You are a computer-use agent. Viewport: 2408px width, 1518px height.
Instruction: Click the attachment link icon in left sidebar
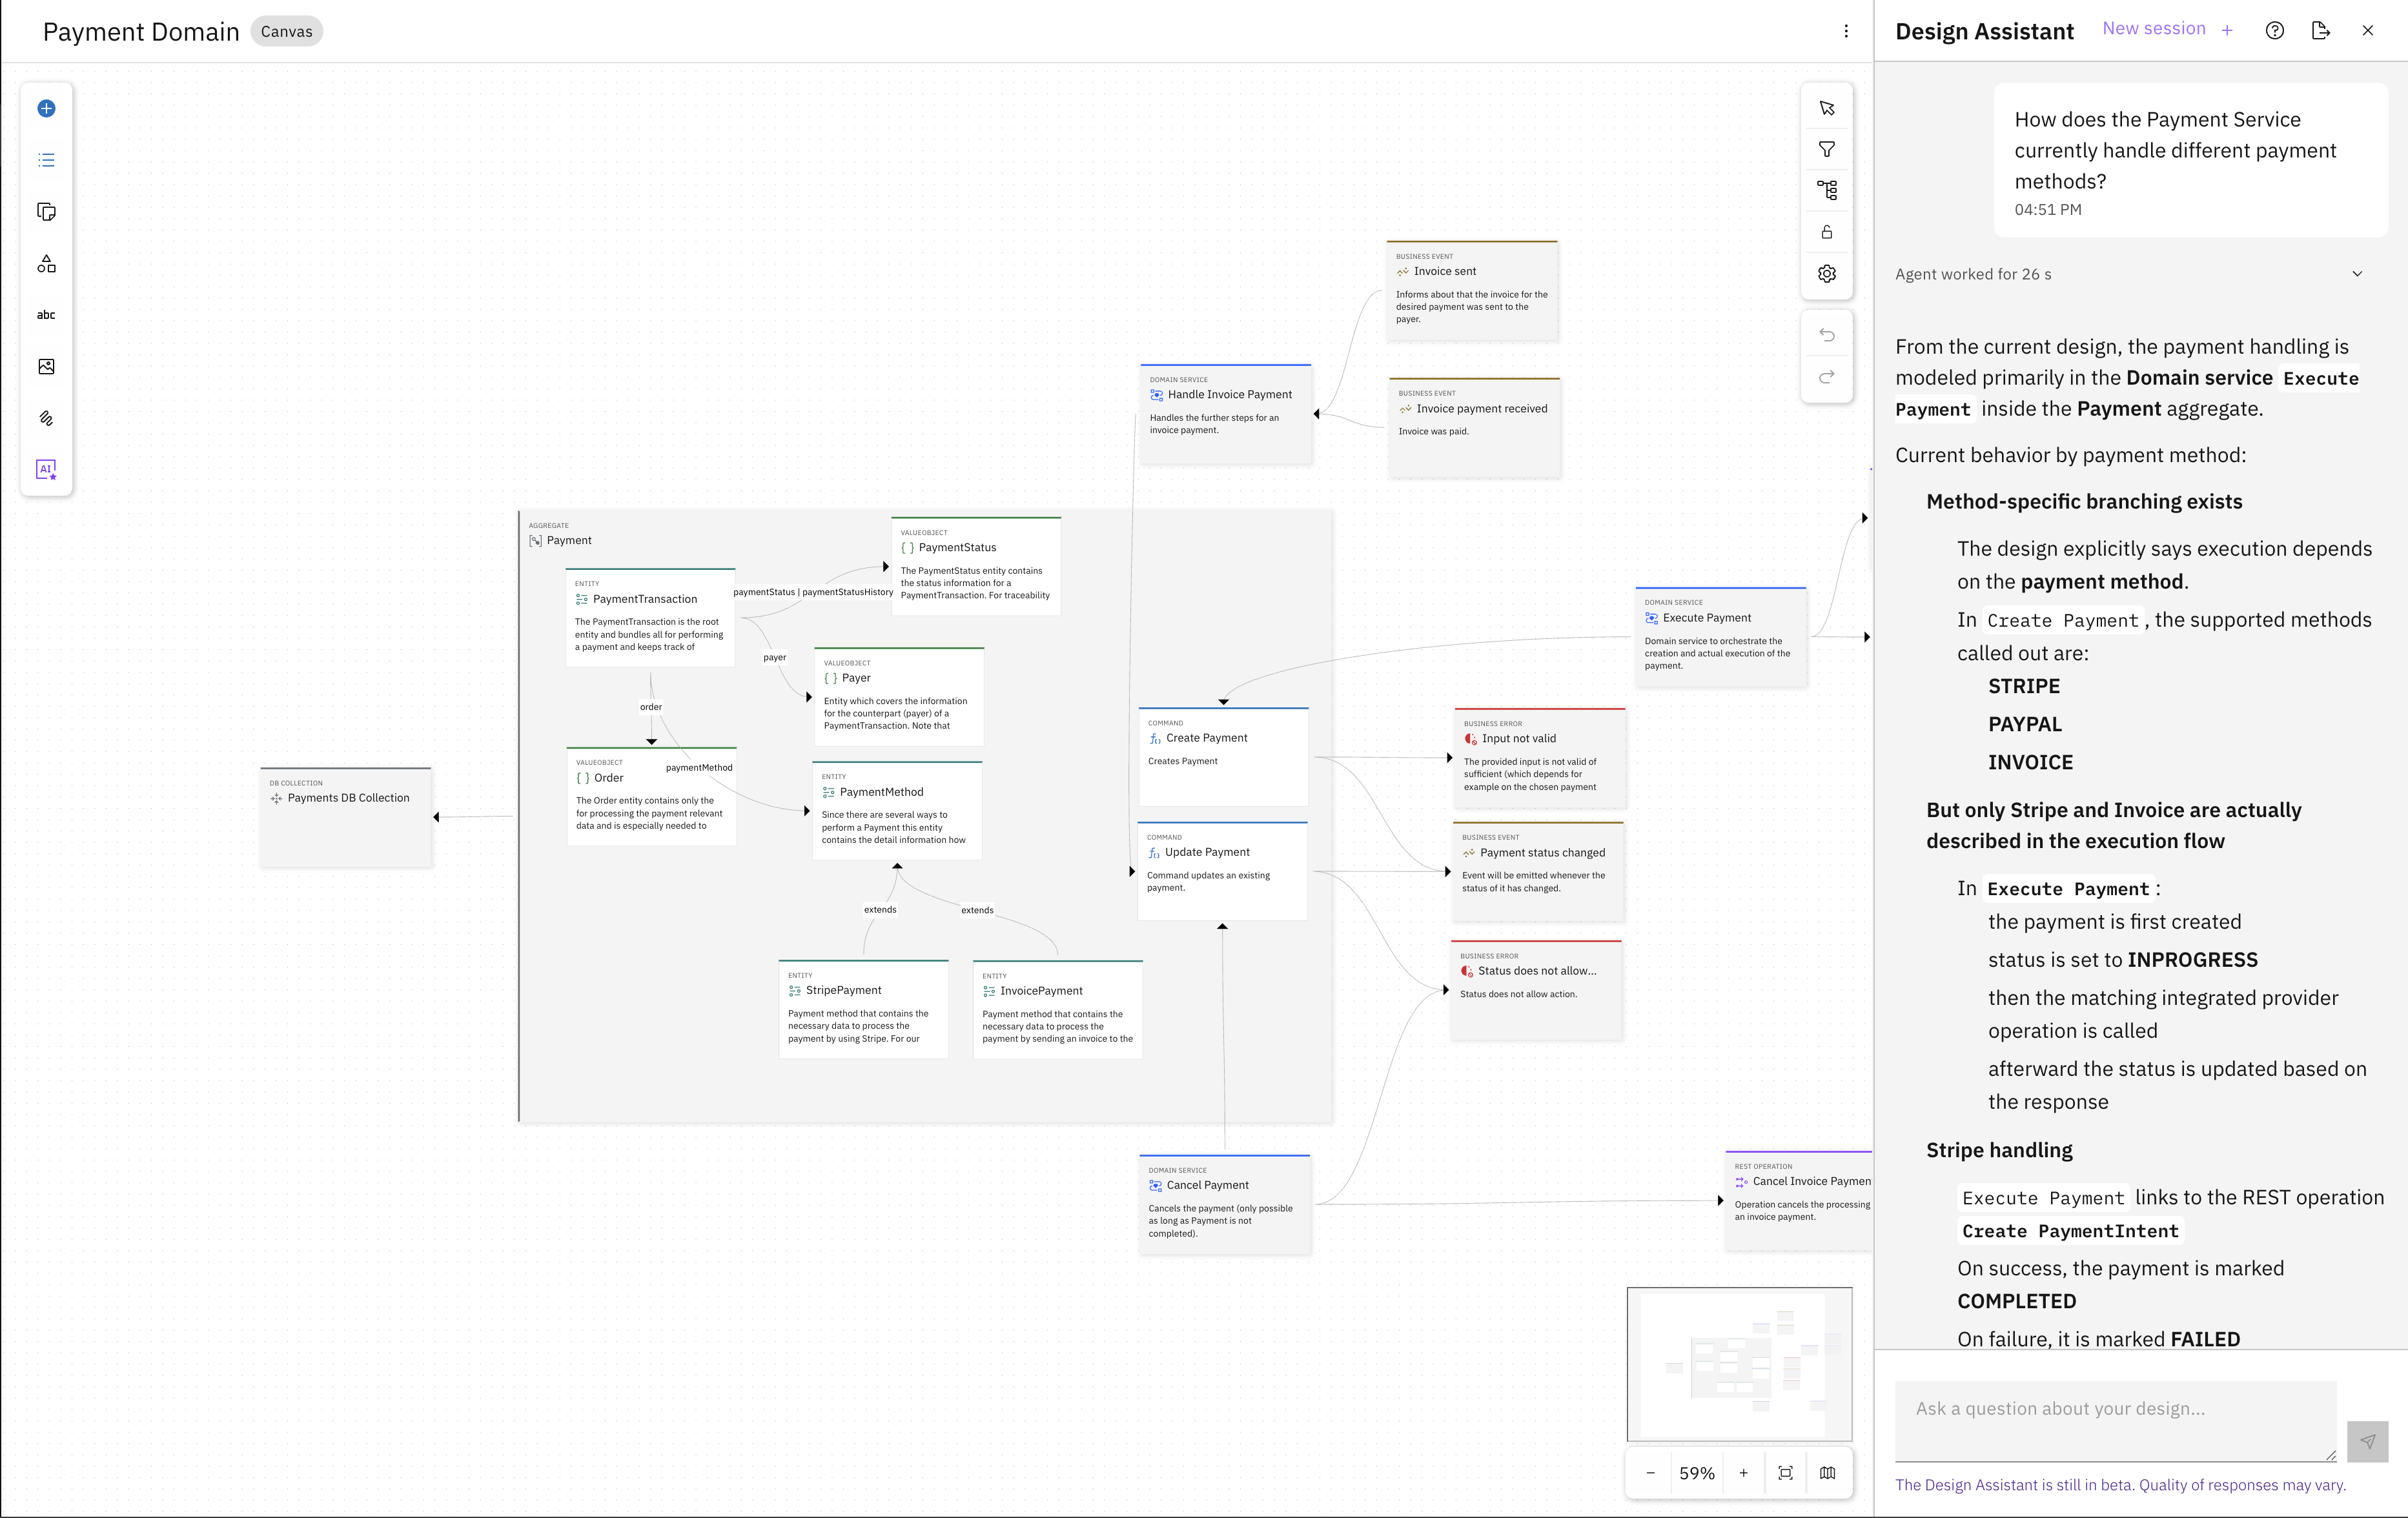click(x=46, y=419)
